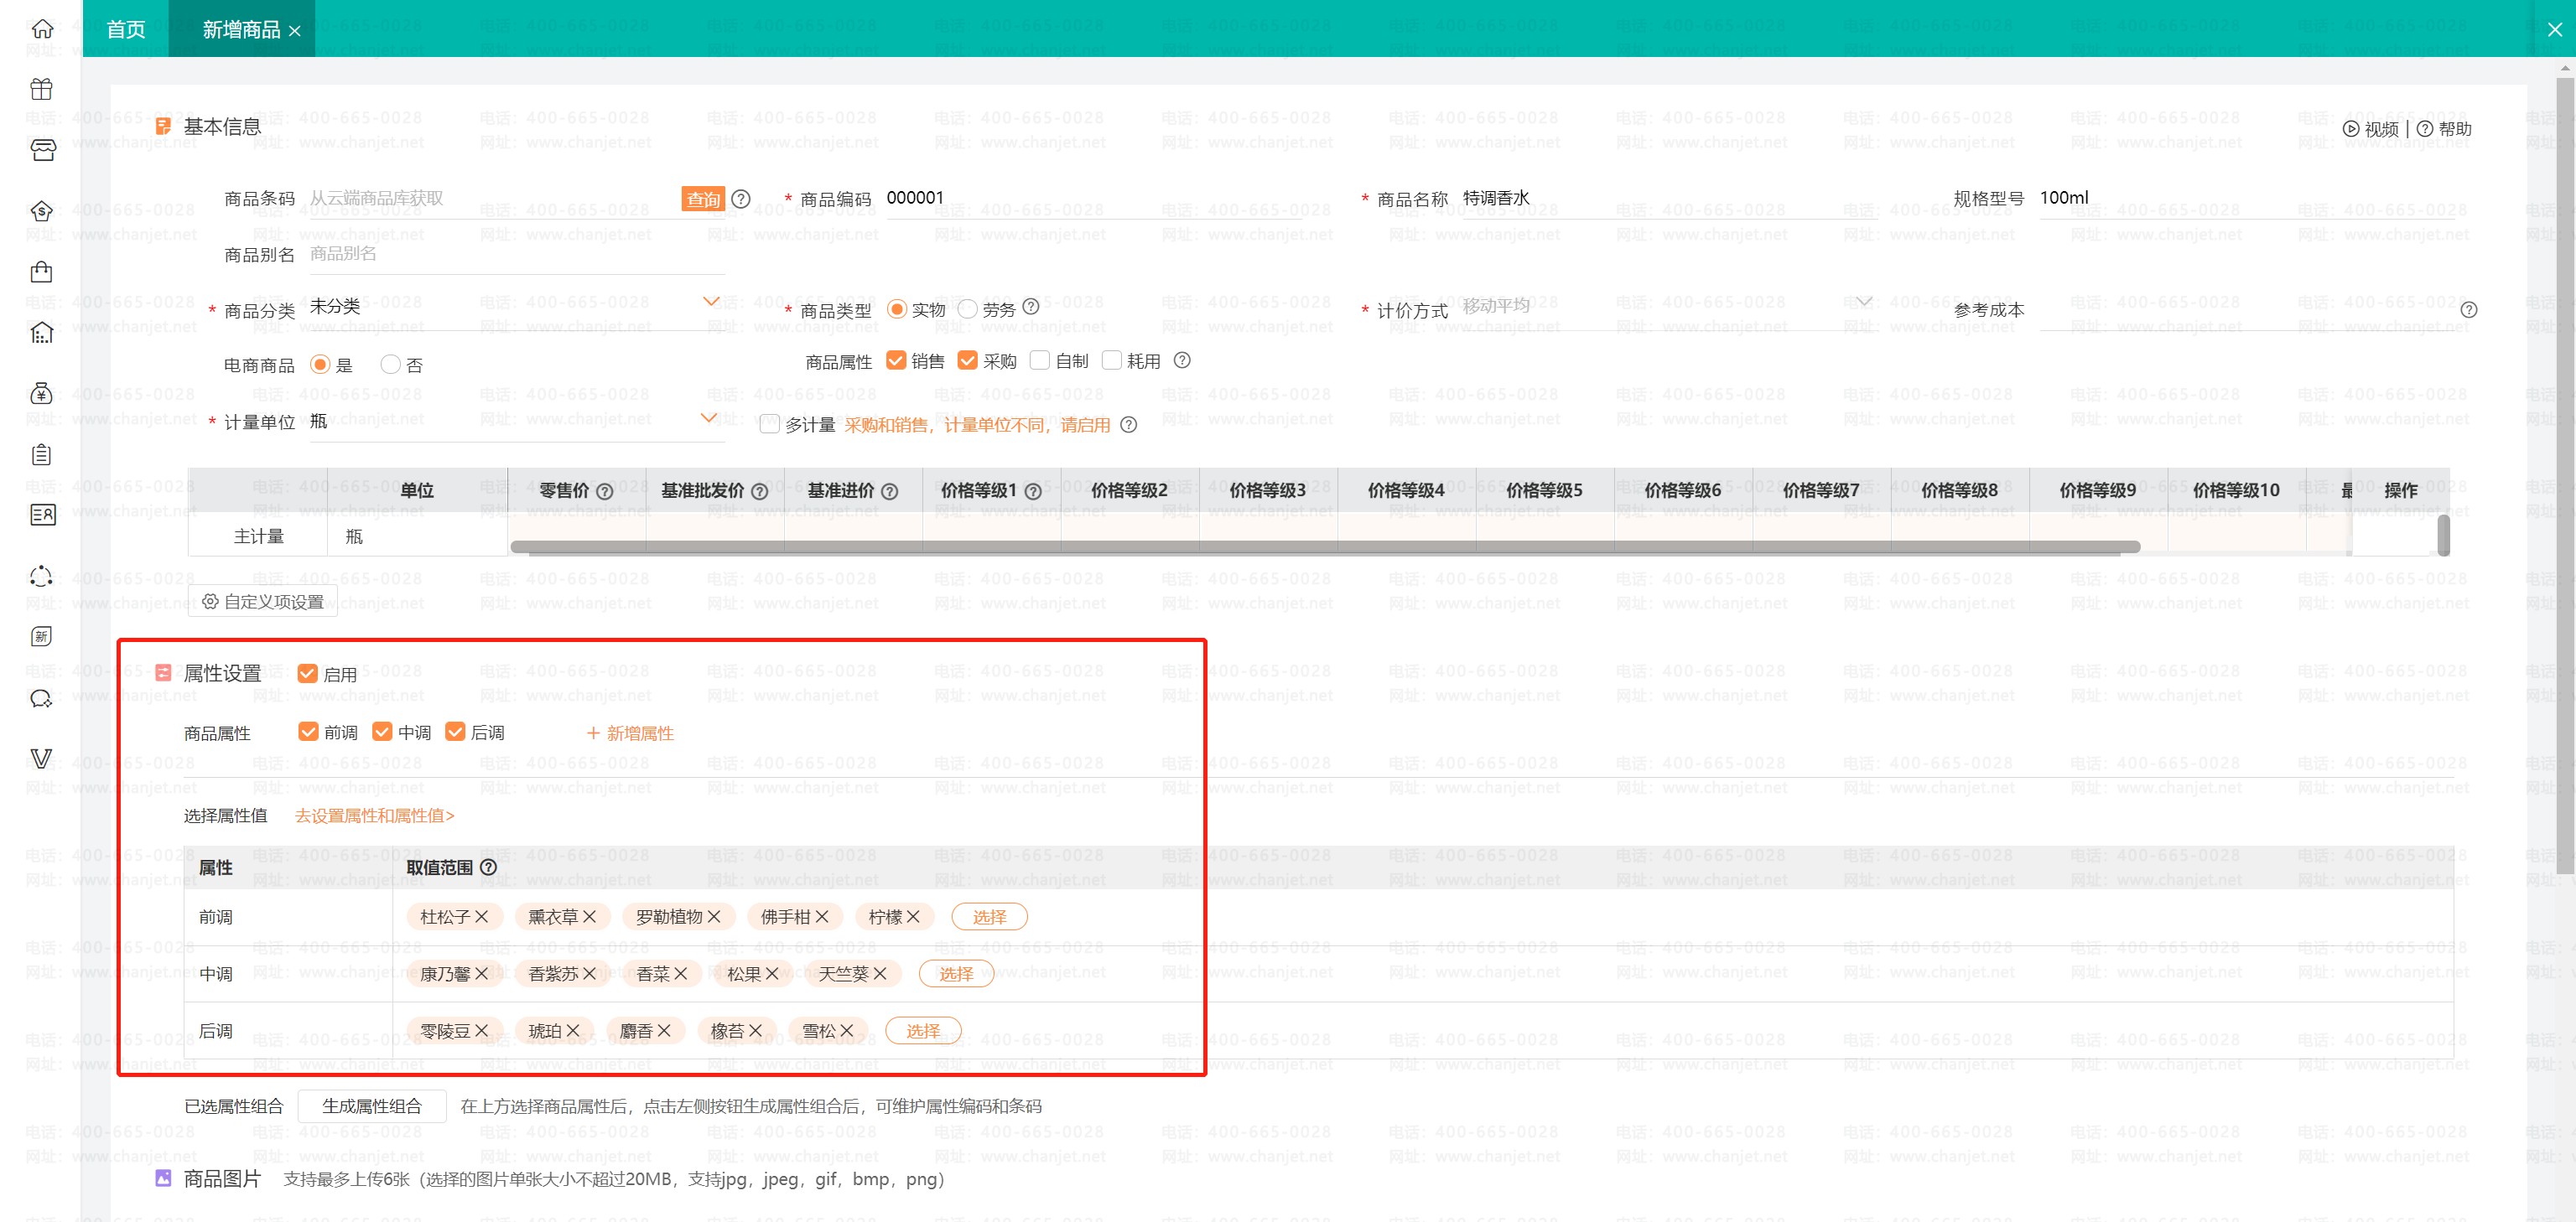Click 生成属性组合 button
Image resolution: width=2576 pixels, height=1222 pixels.
372,1106
